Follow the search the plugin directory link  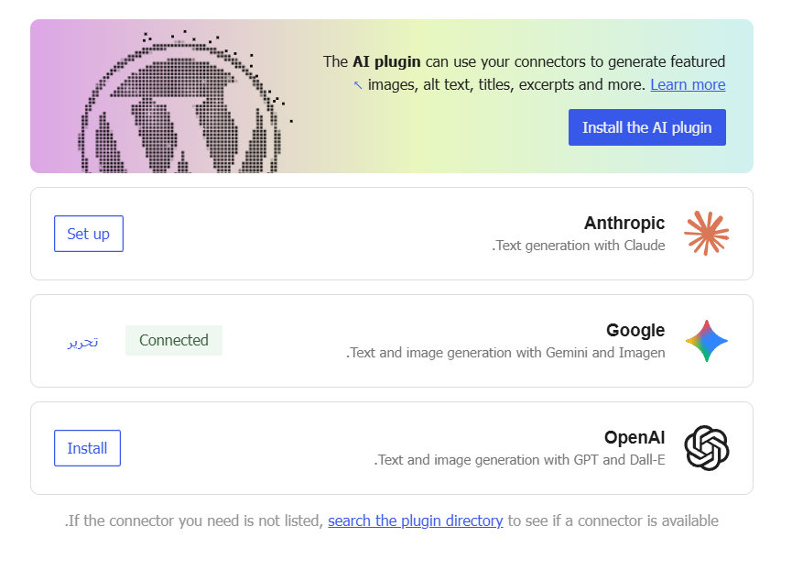click(x=415, y=521)
